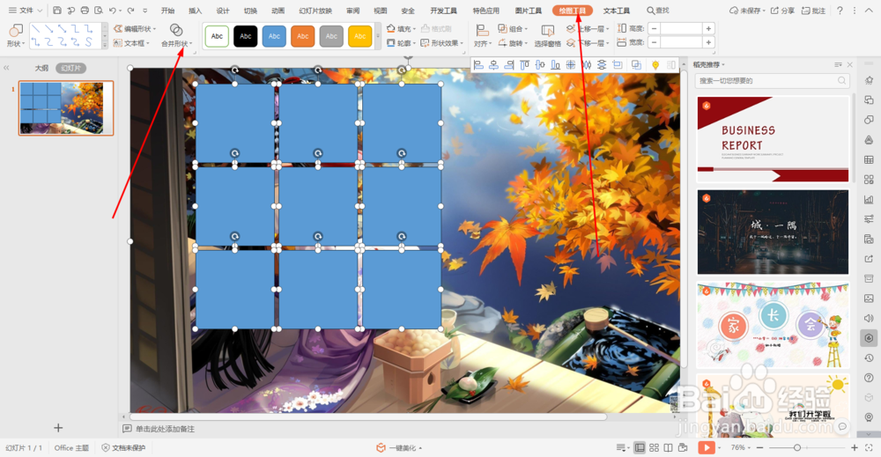This screenshot has height=457, width=881.
Task: Click the 一键美化 (One-click Beautify) button
Action: pyautogui.click(x=398, y=447)
